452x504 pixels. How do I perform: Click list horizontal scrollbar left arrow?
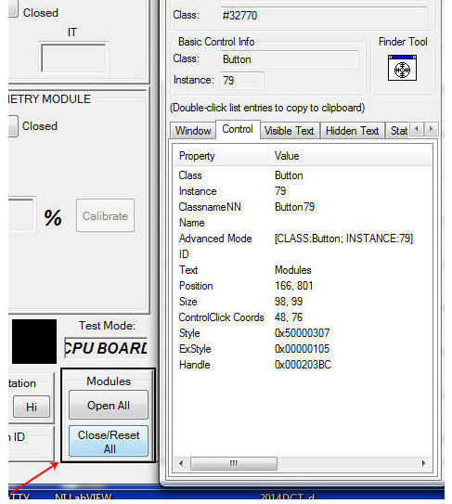point(181,463)
